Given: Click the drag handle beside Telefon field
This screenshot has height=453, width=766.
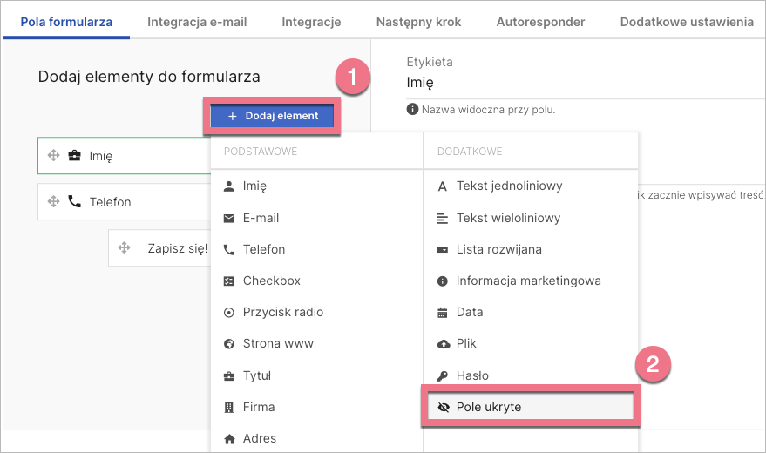Looking at the screenshot, I should point(53,202).
